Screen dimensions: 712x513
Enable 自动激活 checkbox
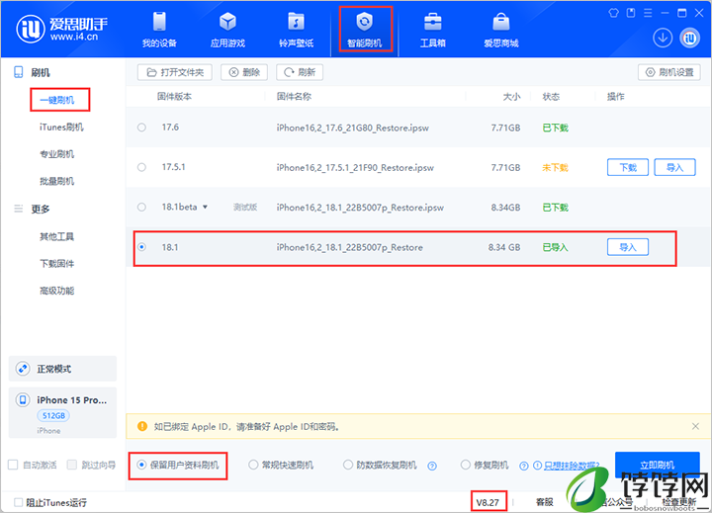[13, 465]
